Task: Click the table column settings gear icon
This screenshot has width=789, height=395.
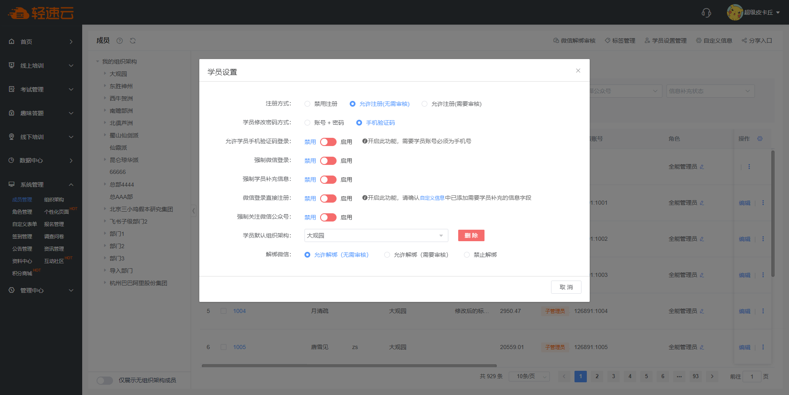Action: pos(760,139)
